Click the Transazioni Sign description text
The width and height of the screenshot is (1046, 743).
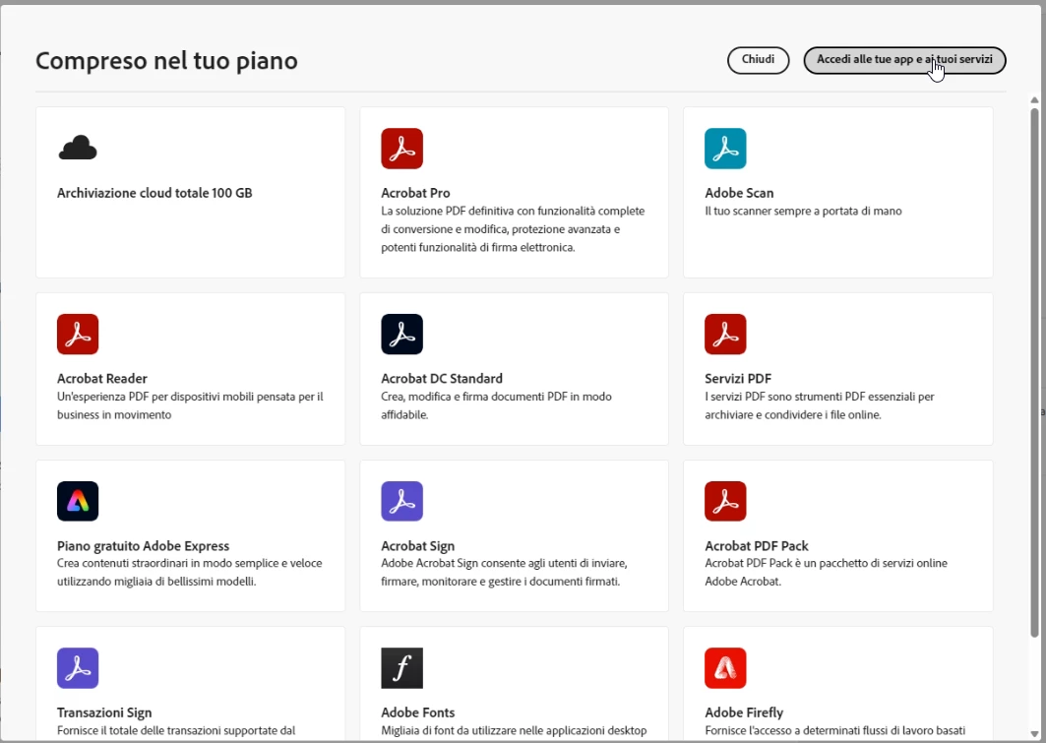[x=176, y=730]
